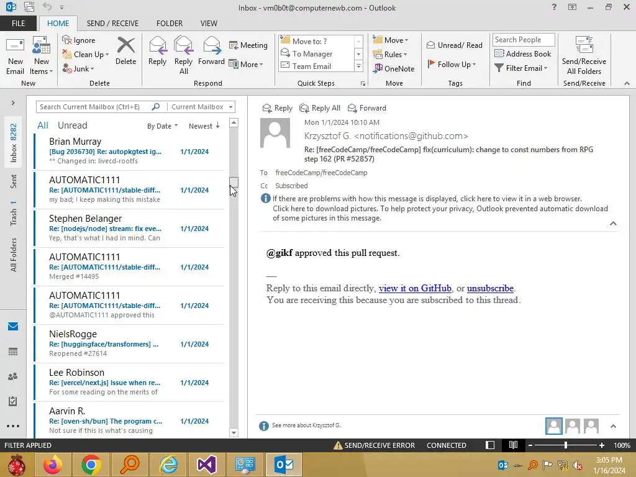Open the By Date arrangement menu

(x=162, y=126)
